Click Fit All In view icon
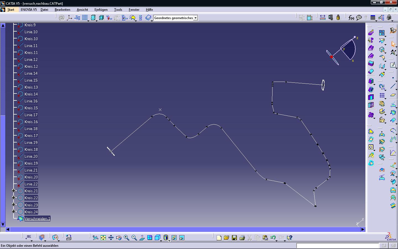 click(x=103, y=238)
